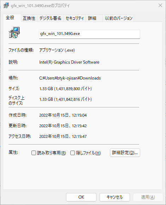Click the large installer file icon

14,33
